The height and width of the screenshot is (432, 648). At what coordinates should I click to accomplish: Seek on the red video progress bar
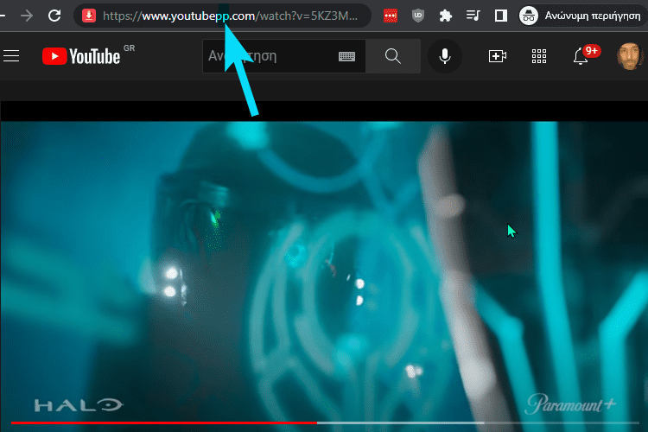click(x=325, y=422)
